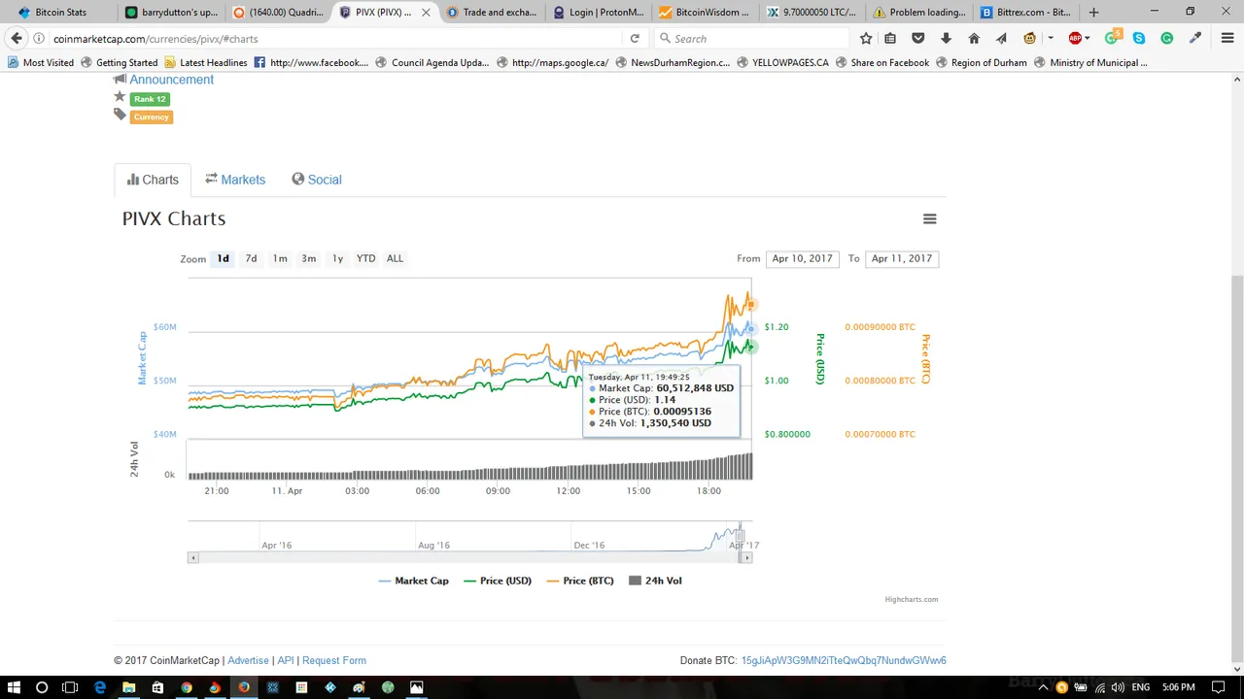This screenshot has width=1244, height=699.
Task: Go to the browser home icon
Action: [974, 39]
